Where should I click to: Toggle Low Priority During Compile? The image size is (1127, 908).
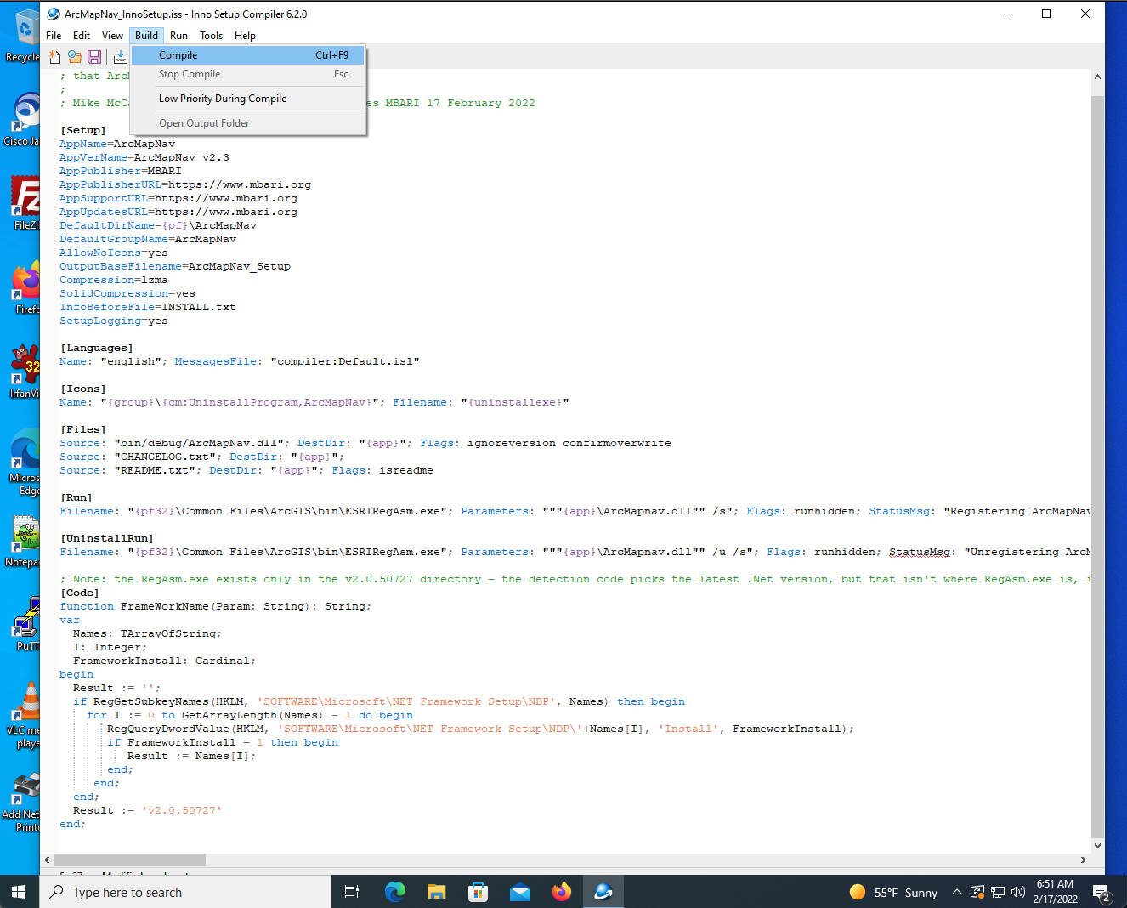[248, 99]
